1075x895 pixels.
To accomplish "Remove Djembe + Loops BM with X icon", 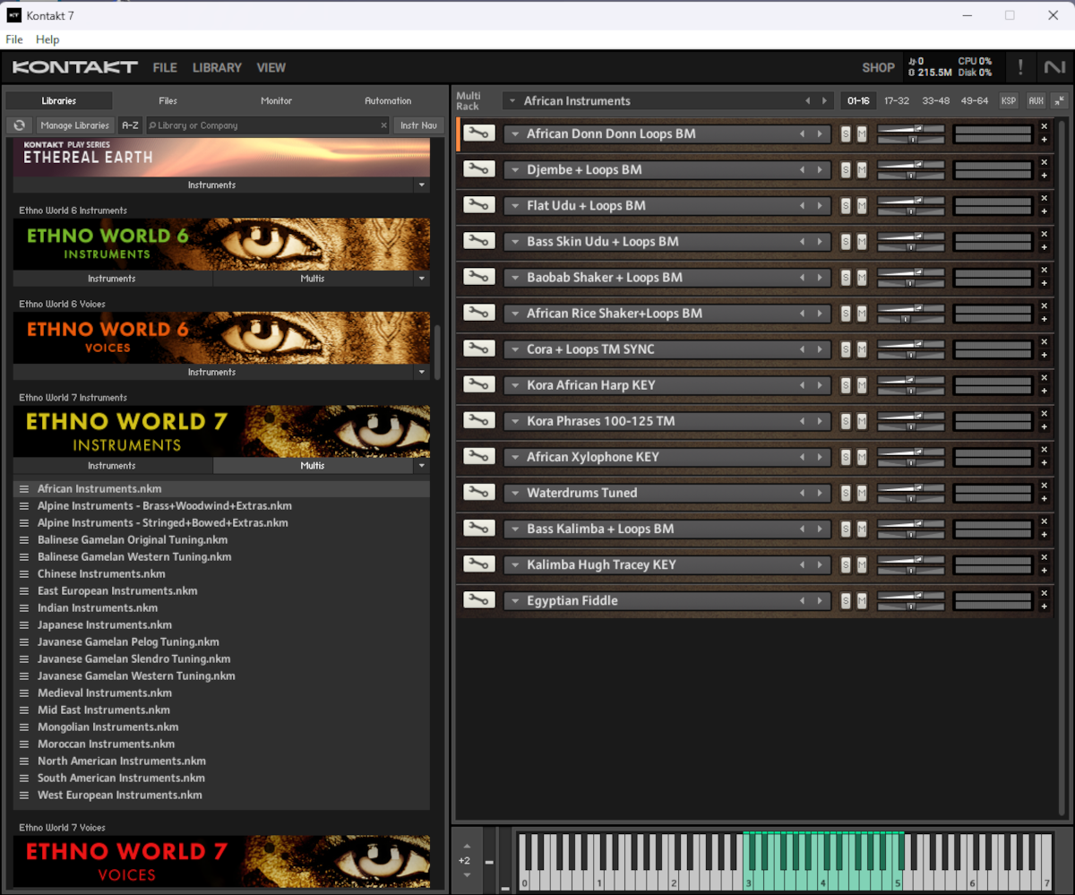I will 1044,163.
